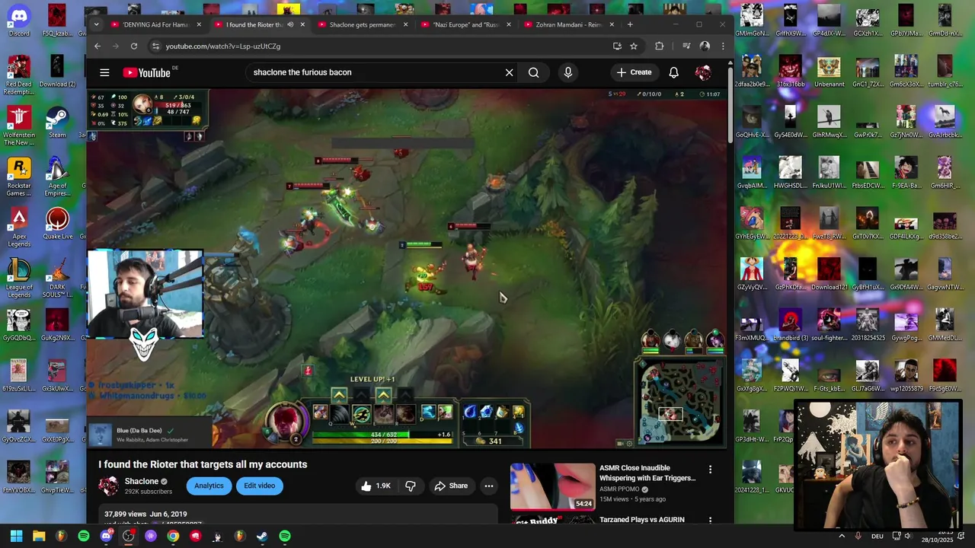Viewport: 975px width, 548px height.
Task: Open the Age of Empires desktop shortcut
Action: [x=57, y=177]
